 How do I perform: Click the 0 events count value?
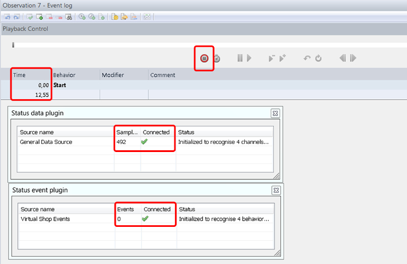(x=119, y=219)
